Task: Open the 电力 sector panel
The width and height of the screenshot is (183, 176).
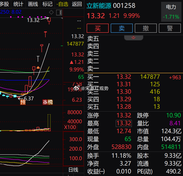Action: 171,12
